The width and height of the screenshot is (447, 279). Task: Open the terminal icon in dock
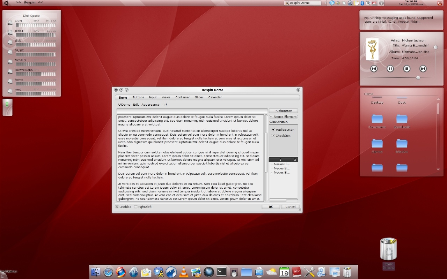(221, 271)
